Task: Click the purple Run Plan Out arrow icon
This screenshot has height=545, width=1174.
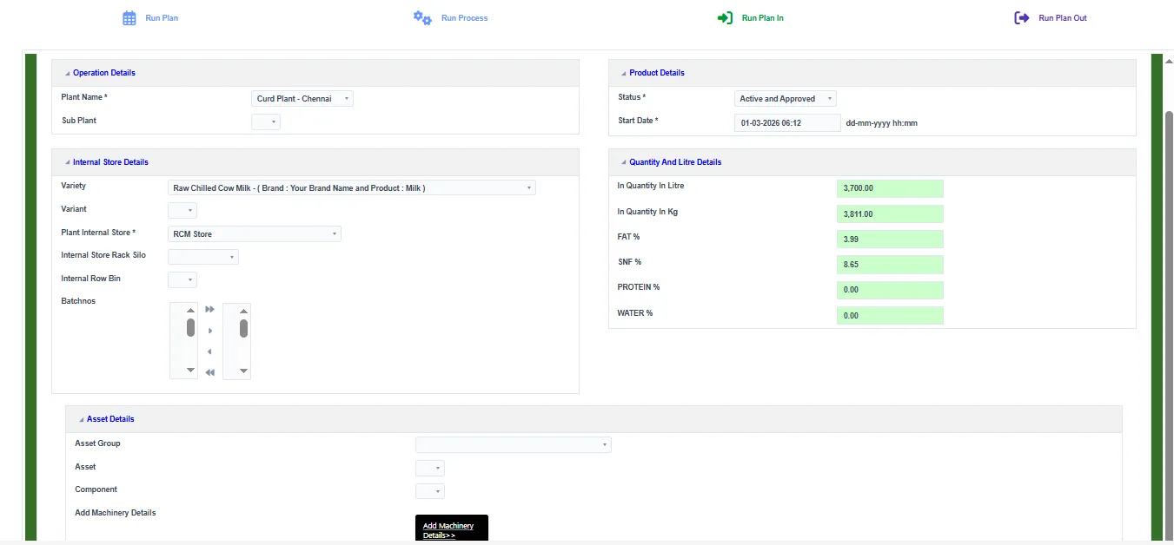Action: click(x=1022, y=18)
